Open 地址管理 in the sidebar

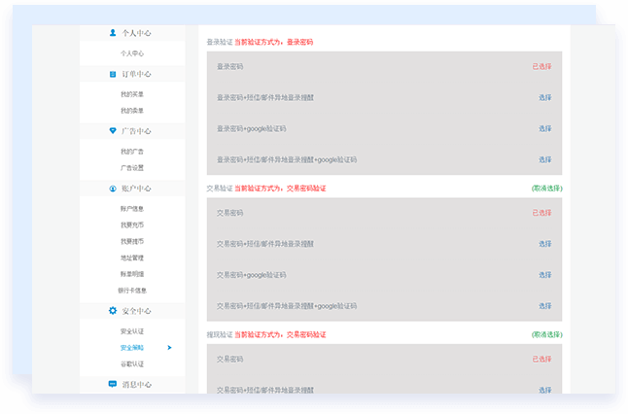(x=131, y=258)
